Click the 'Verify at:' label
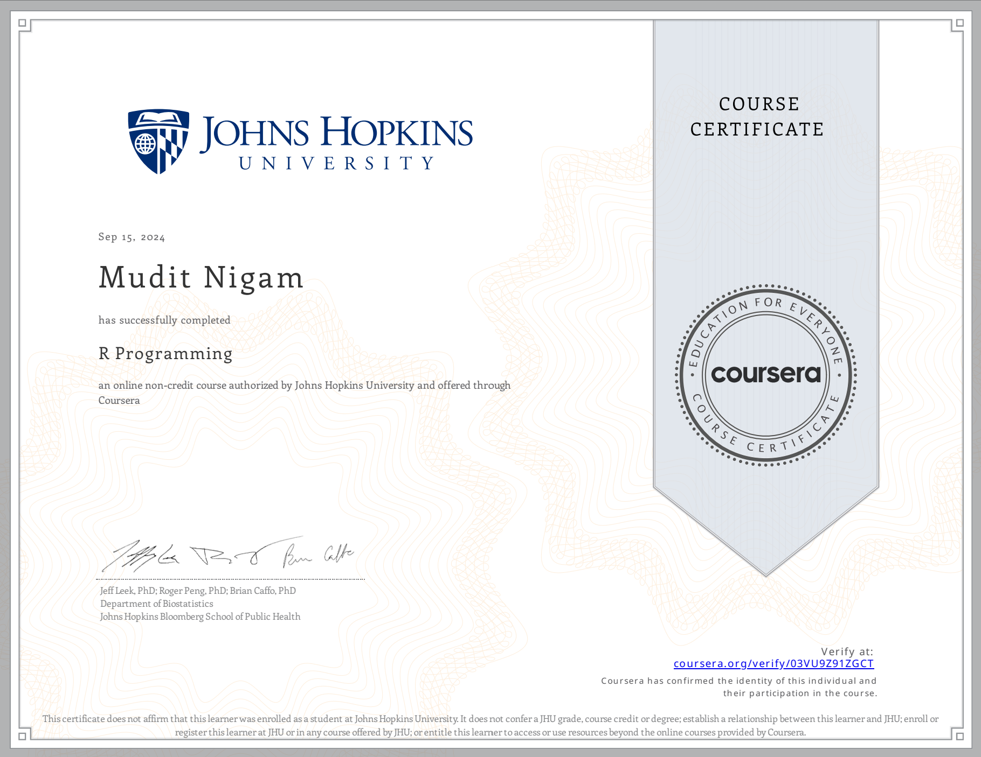This screenshot has width=981, height=757. [x=847, y=651]
